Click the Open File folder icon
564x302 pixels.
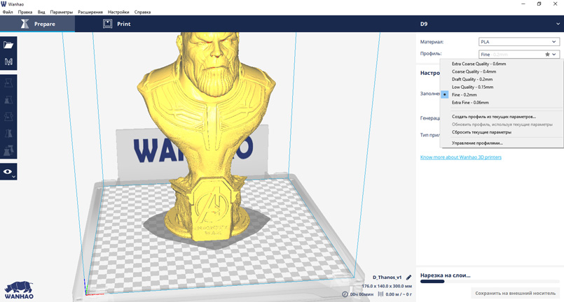tap(8, 45)
